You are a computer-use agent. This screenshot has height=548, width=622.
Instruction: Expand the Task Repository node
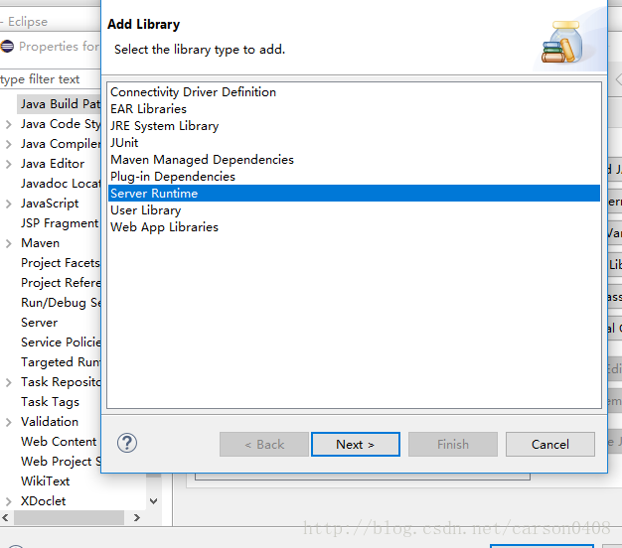(x=8, y=382)
